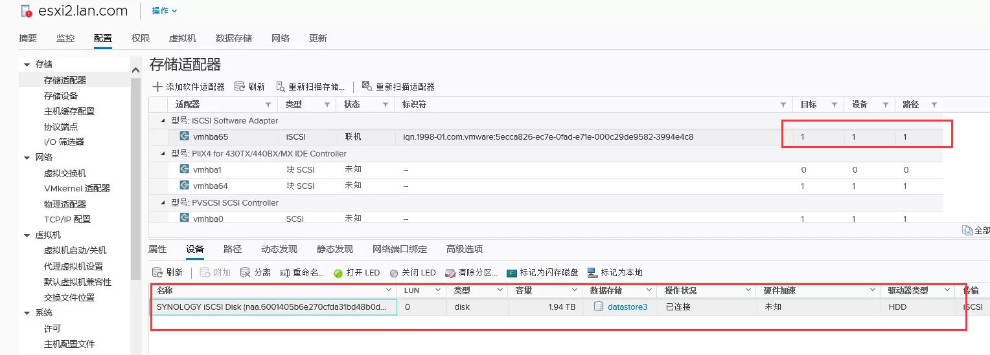990x355 pixels.
Task: Click the erase partitions icon
Action: point(450,273)
